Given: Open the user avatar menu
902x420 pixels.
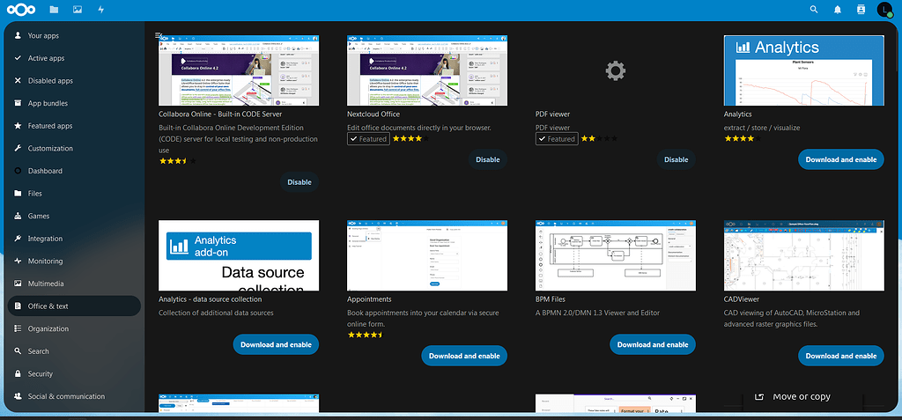Looking at the screenshot, I should point(884,9).
